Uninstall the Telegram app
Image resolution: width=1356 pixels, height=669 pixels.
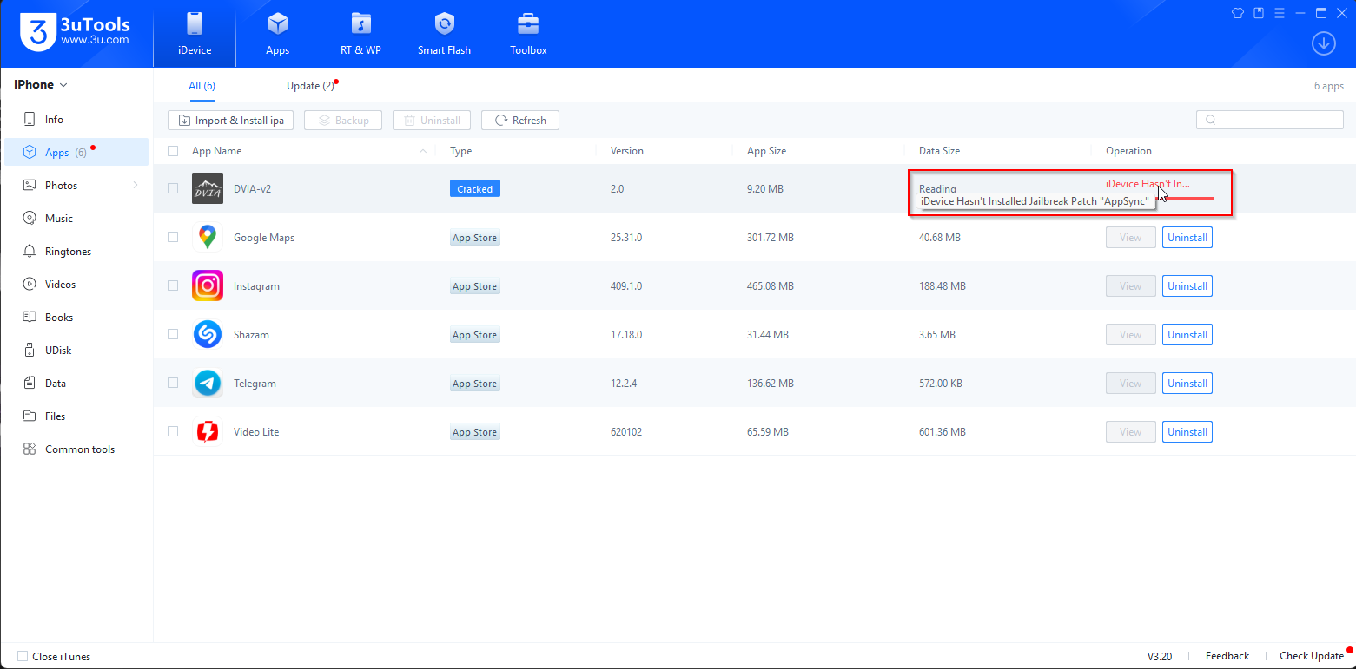(x=1187, y=384)
